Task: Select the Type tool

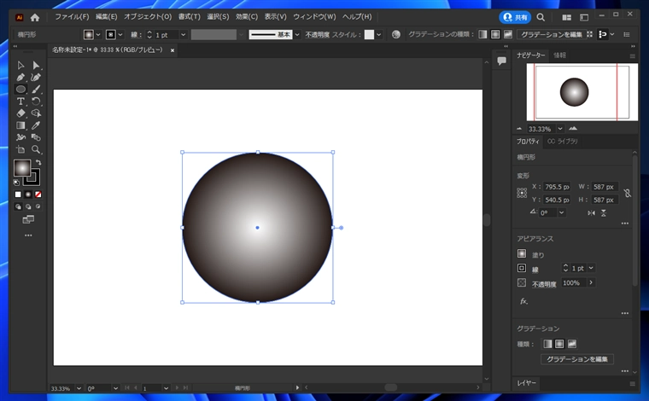Action: click(20, 102)
